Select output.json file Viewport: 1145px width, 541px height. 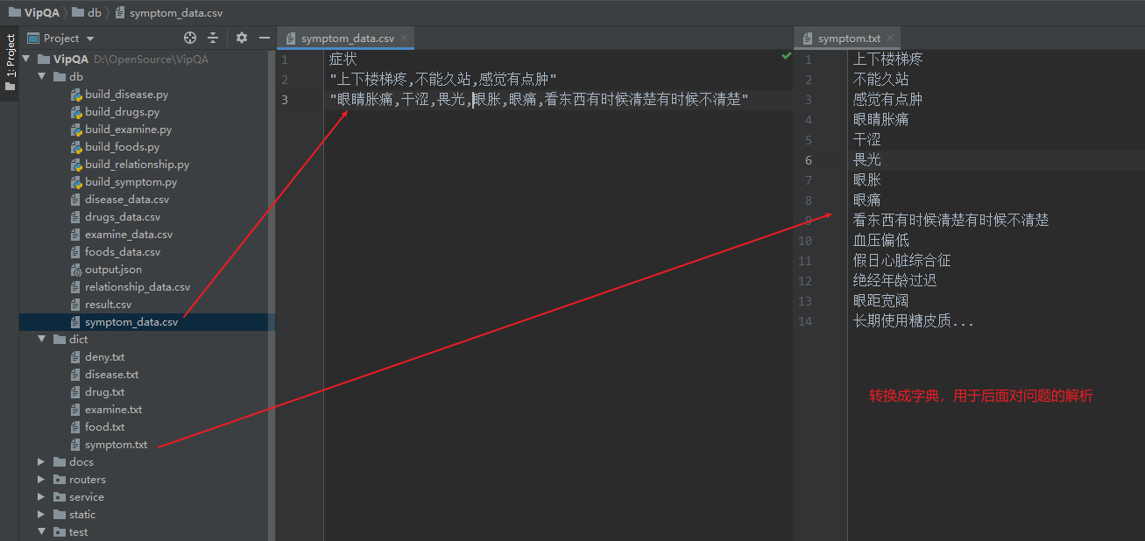coord(113,270)
